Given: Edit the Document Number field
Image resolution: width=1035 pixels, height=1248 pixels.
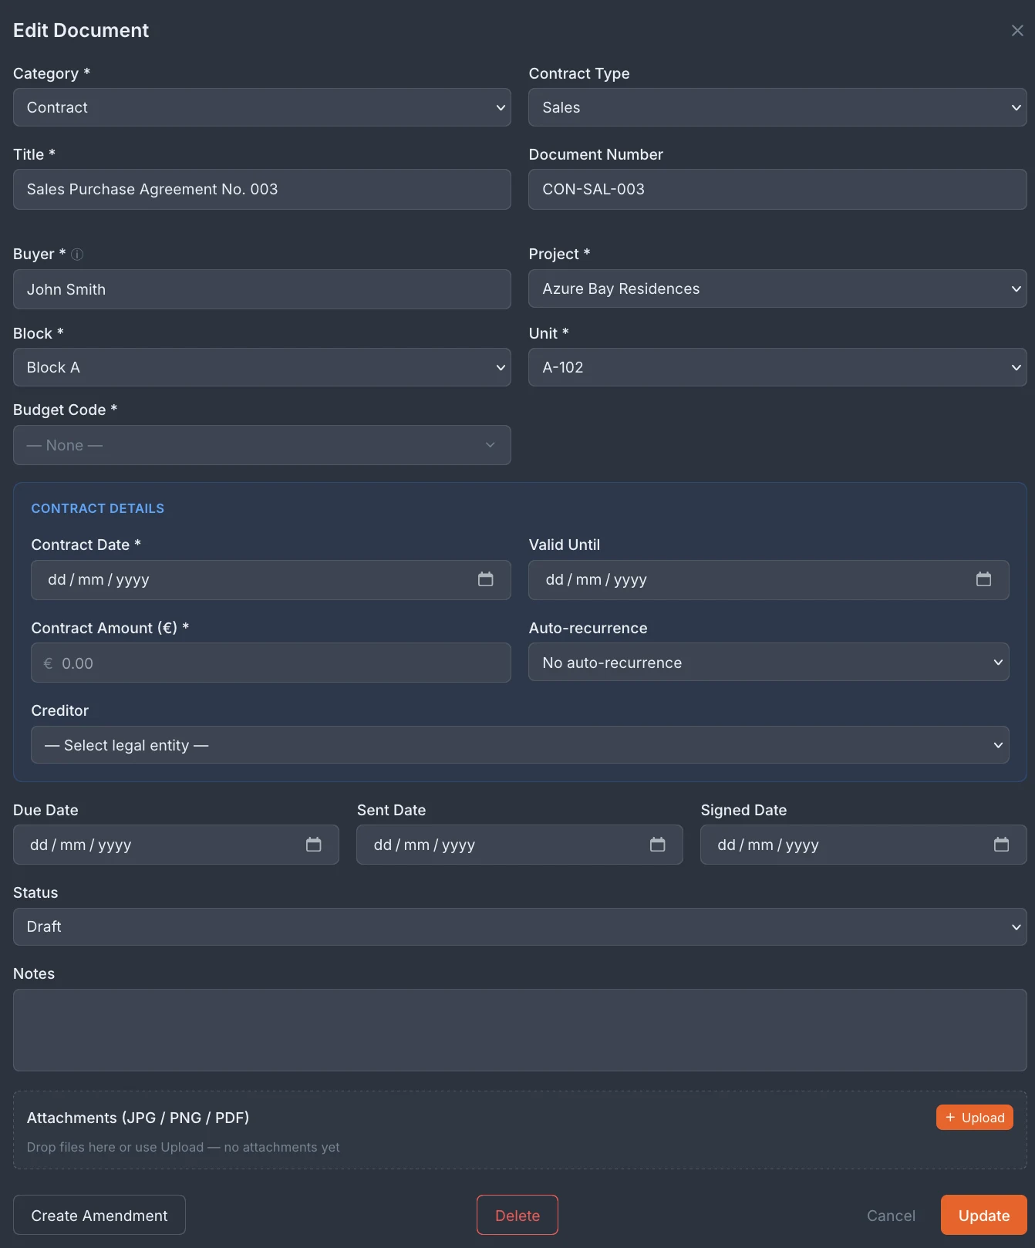Looking at the screenshot, I should 777,189.
